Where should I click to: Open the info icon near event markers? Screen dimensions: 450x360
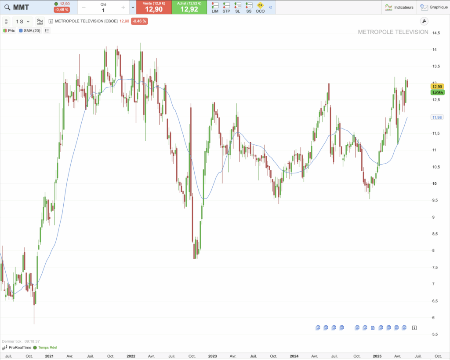414,328
